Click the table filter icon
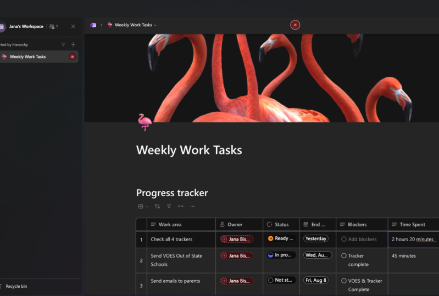 tap(169, 206)
